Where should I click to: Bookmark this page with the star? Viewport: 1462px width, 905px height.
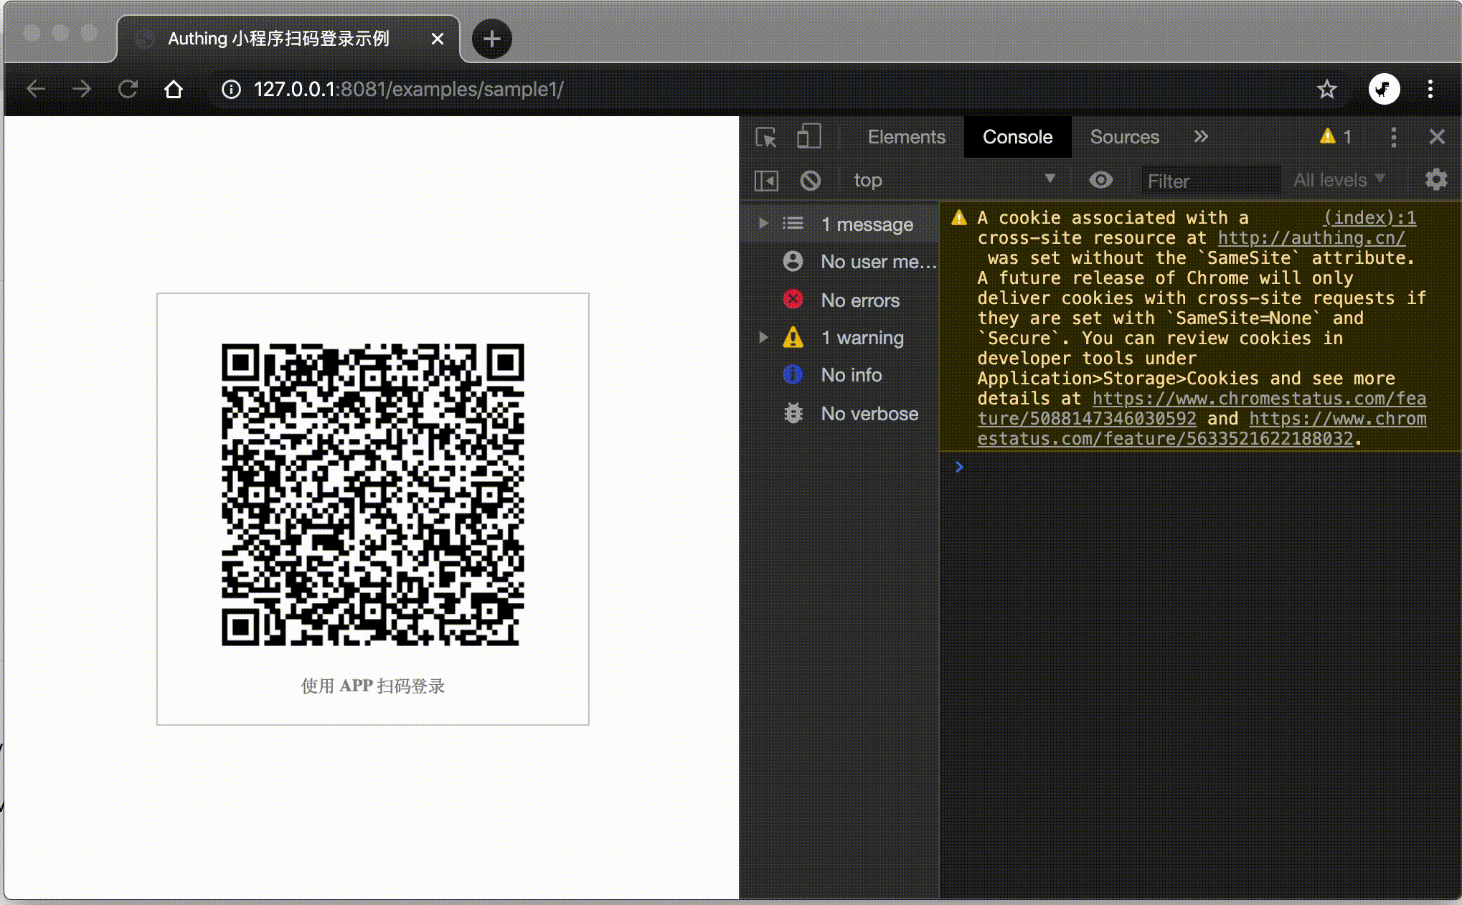tap(1327, 89)
